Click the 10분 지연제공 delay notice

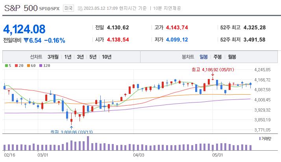click(x=167, y=8)
